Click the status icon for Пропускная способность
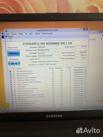The width and height of the screenshot is (103, 137). 10,74
